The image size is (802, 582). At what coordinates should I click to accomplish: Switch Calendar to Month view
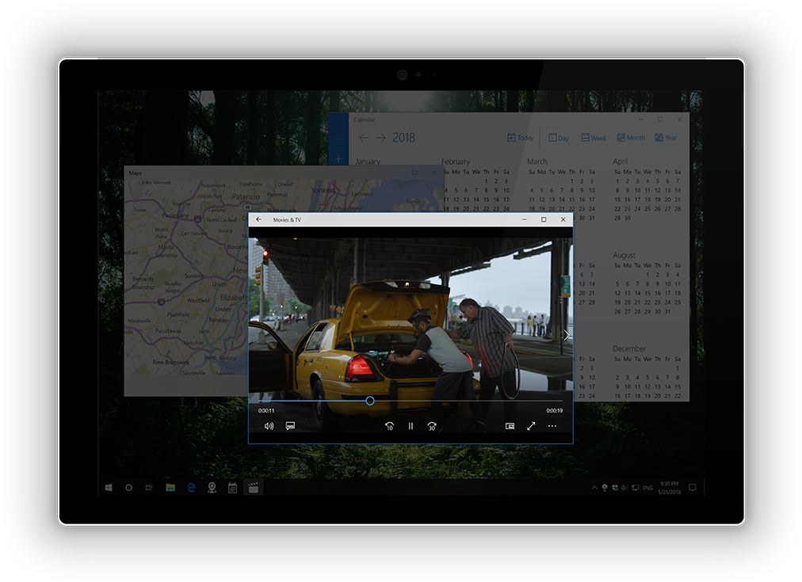631,138
